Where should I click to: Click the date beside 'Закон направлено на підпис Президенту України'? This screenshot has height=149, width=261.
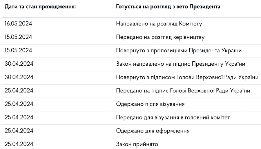click(x=18, y=64)
